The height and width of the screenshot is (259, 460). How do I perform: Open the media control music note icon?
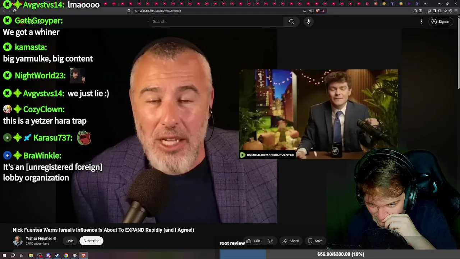coord(429,11)
